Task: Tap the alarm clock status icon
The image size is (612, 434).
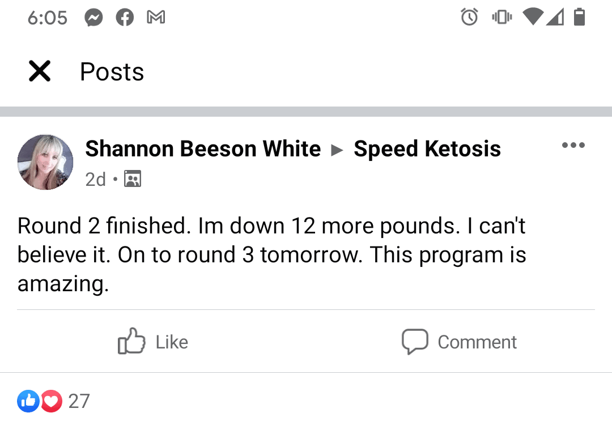Action: (x=469, y=17)
